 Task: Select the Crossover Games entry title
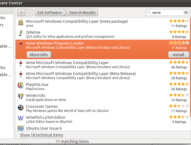pos(42,106)
